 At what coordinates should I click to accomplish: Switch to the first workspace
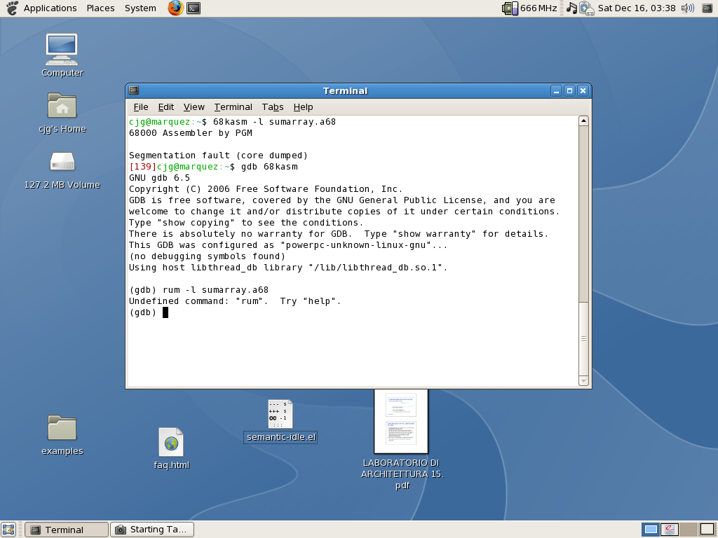point(651,530)
